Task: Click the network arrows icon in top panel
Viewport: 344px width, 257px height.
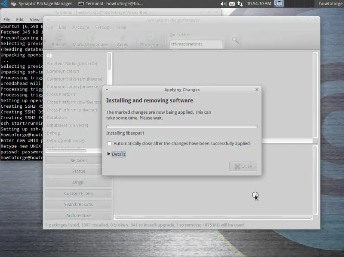Action: pos(240,3)
